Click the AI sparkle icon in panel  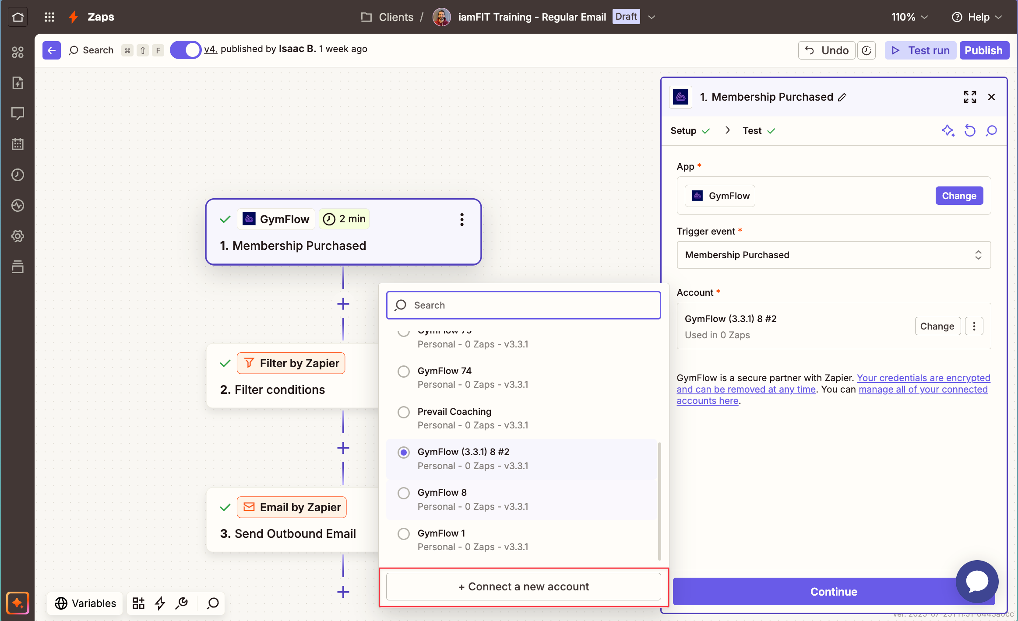pyautogui.click(x=948, y=131)
